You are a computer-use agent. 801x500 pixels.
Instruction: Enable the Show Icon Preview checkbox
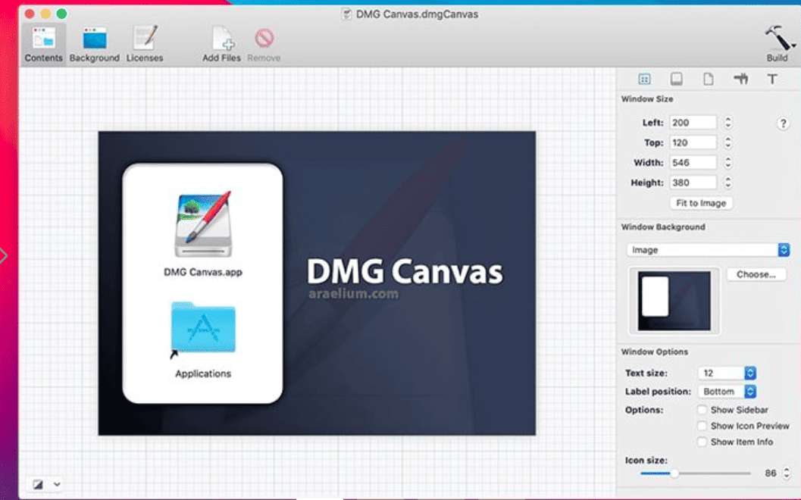coord(702,426)
